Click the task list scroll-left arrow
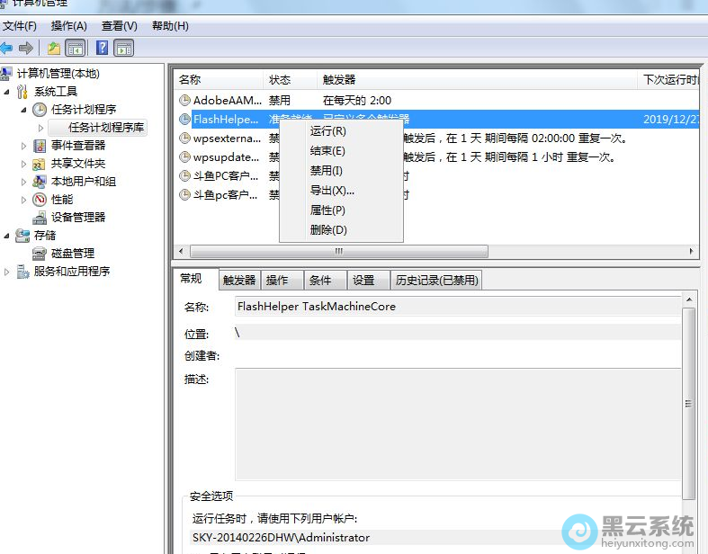Screen dimensions: 708x554 (x=181, y=251)
